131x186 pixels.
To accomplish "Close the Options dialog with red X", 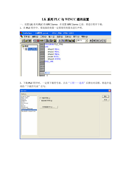I will pos(110,91).
